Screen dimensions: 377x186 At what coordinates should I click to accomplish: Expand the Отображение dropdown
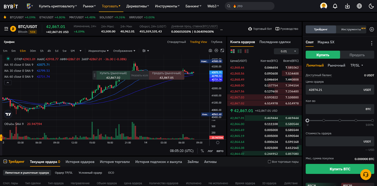[124, 51]
